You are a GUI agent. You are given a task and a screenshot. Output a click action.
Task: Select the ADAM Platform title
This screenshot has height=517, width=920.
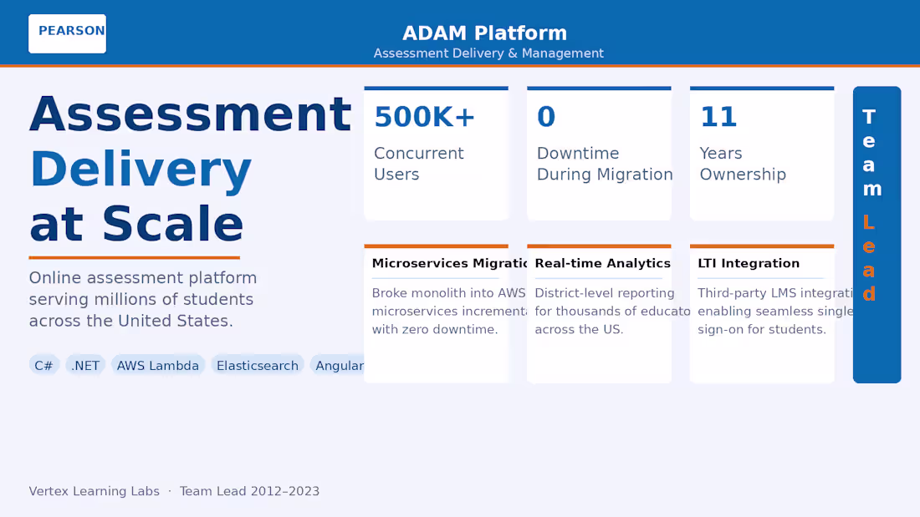tap(484, 33)
